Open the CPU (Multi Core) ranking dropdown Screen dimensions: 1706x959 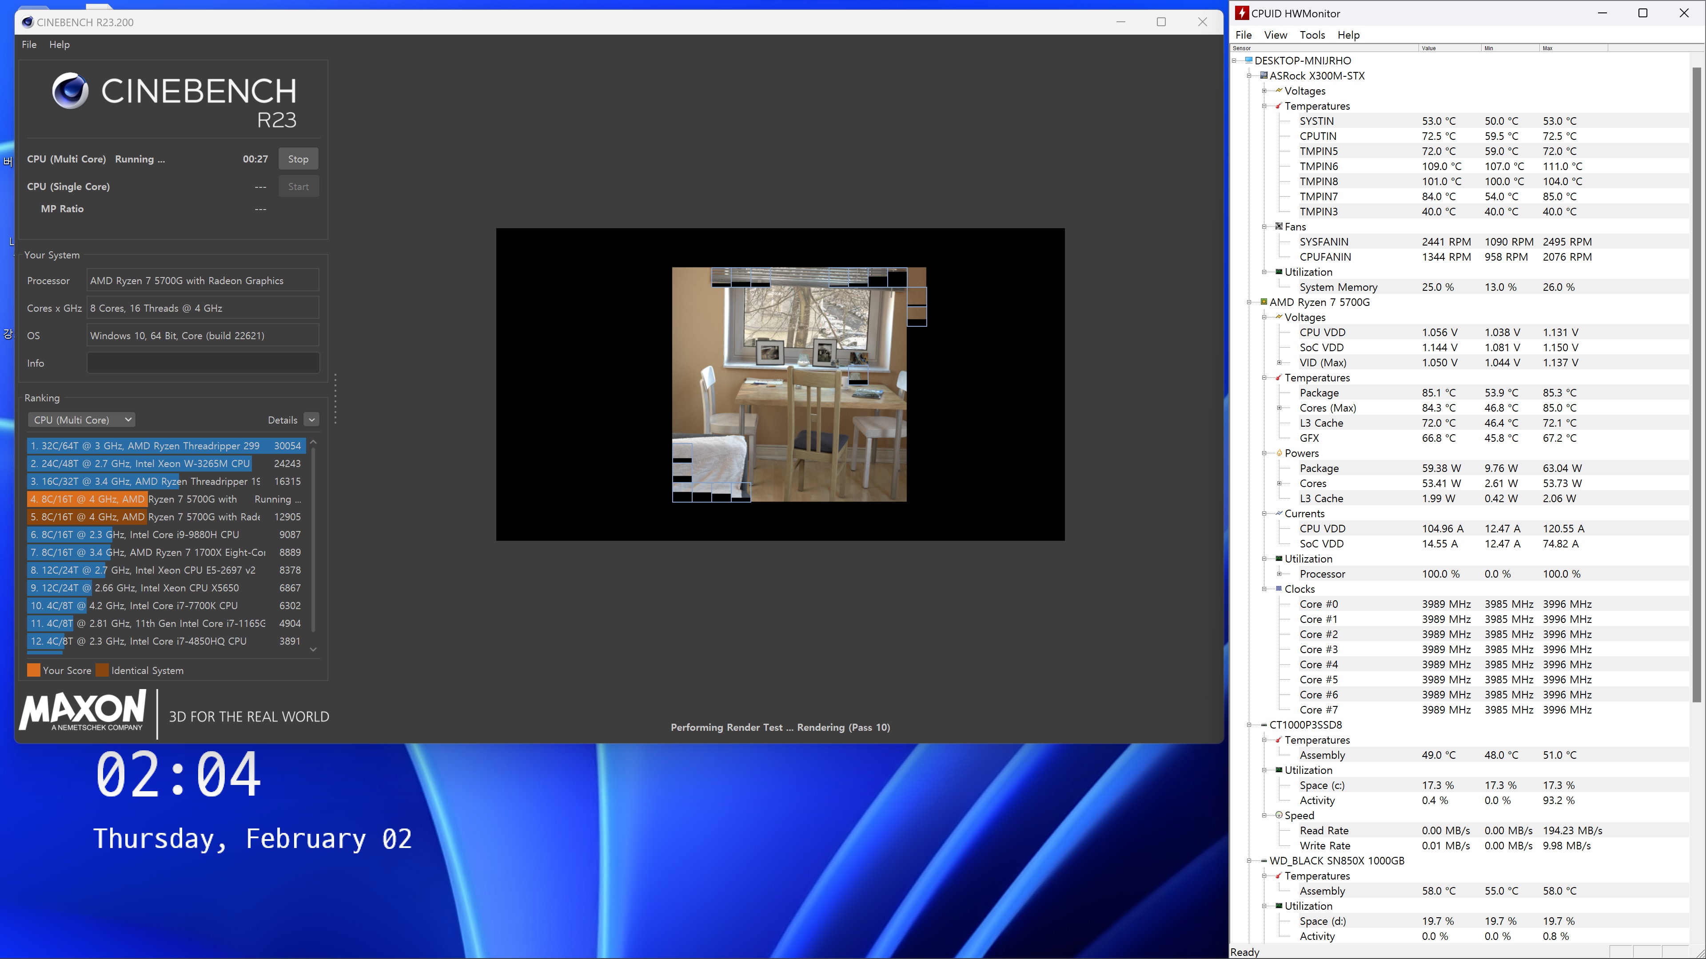82,420
